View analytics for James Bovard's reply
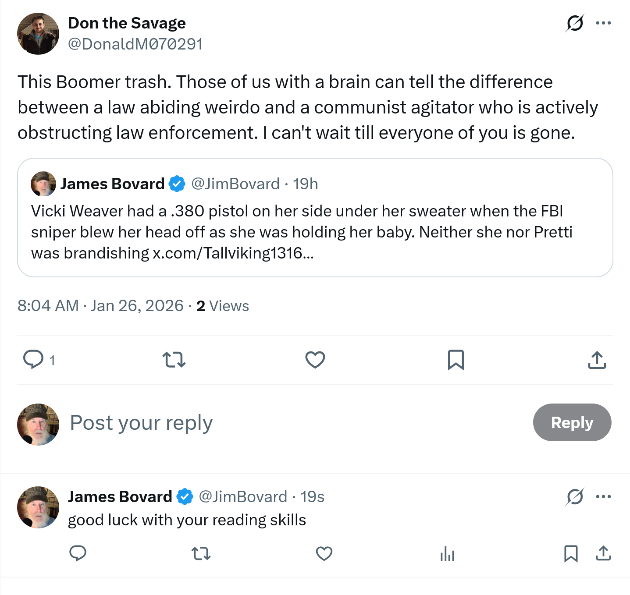The width and height of the screenshot is (630, 595). tap(447, 554)
